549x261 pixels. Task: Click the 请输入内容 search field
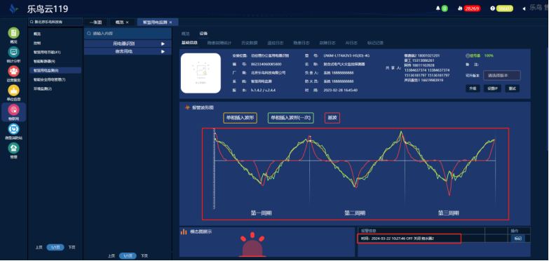click(128, 34)
